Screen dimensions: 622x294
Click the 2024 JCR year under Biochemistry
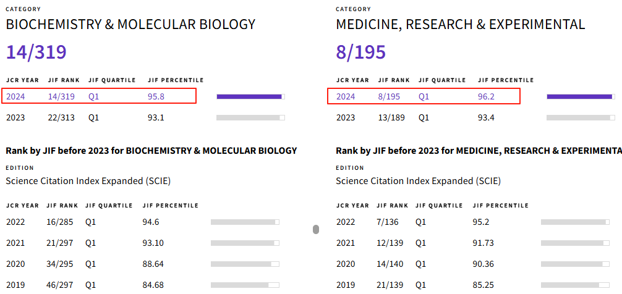coord(15,96)
